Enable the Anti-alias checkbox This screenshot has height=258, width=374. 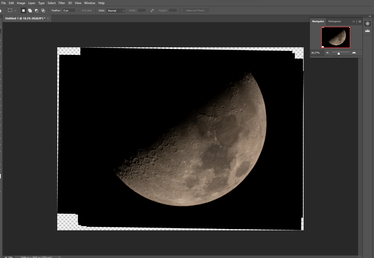pos(79,10)
